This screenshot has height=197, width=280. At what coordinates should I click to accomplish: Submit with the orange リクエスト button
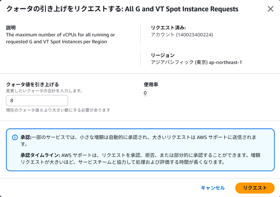tap(255, 188)
